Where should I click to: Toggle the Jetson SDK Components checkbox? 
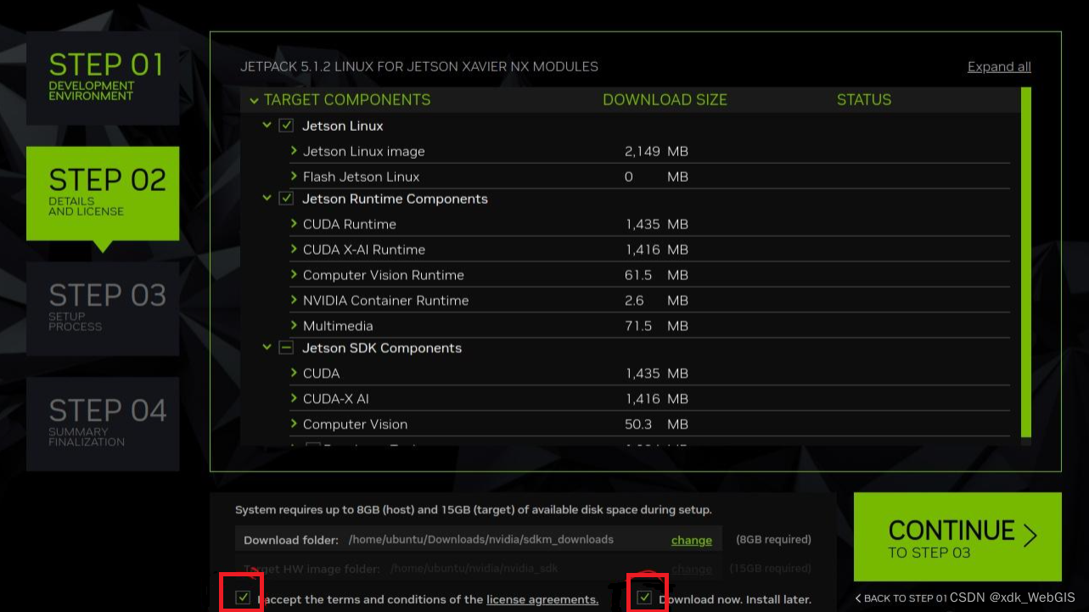(x=286, y=348)
